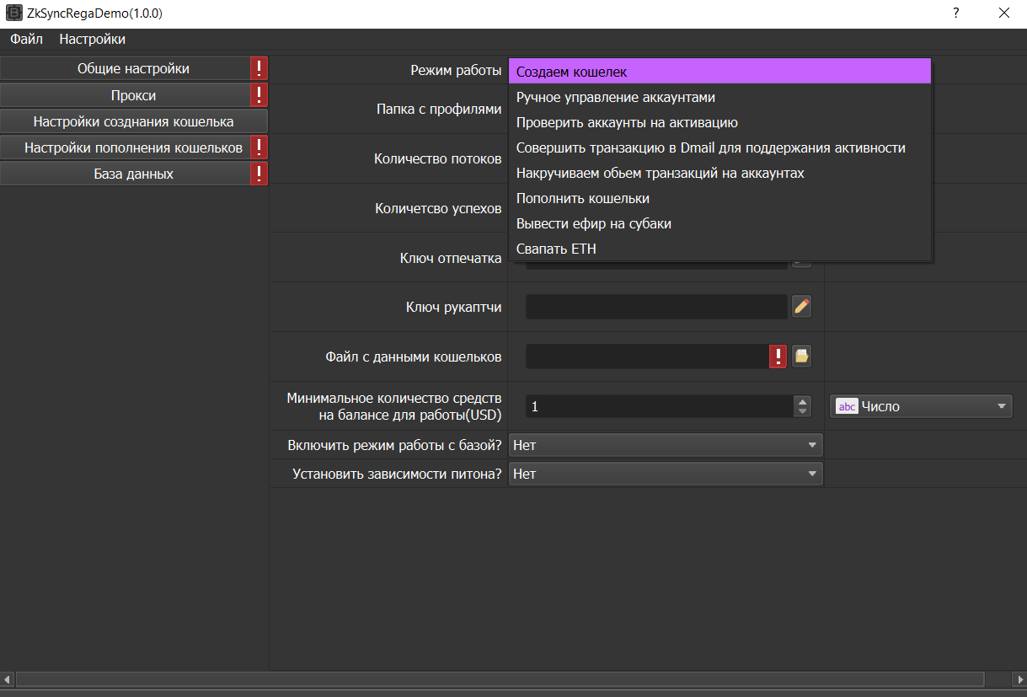Click warning icon next to Настройки пополнения кошельков

pos(259,147)
